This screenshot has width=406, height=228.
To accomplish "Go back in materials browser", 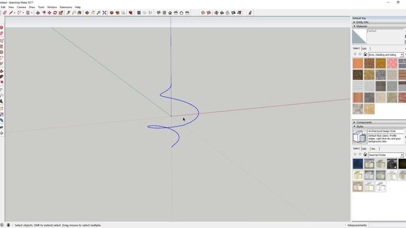I will pyautogui.click(x=355, y=54).
